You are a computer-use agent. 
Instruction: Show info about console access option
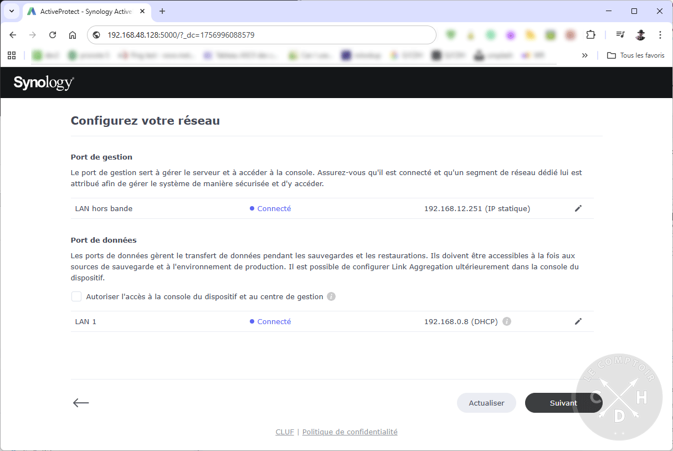pyautogui.click(x=331, y=296)
